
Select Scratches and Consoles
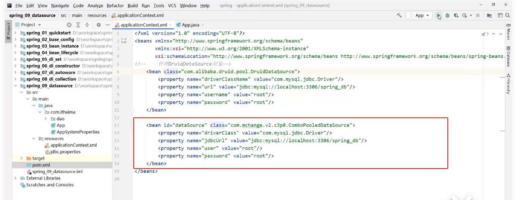coord(50,185)
